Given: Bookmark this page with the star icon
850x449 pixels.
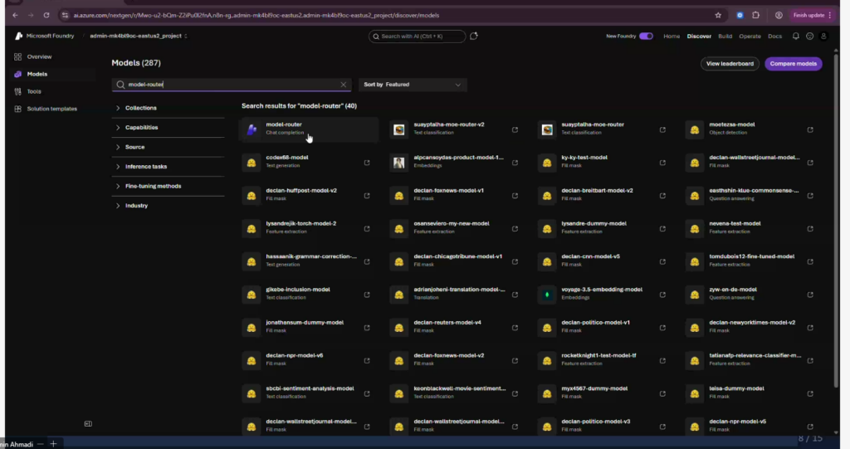Looking at the screenshot, I should pyautogui.click(x=718, y=15).
